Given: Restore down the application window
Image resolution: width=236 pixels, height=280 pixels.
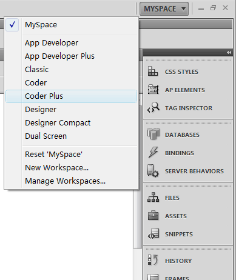Looking at the screenshot, I should pyautogui.click(x=213, y=8).
